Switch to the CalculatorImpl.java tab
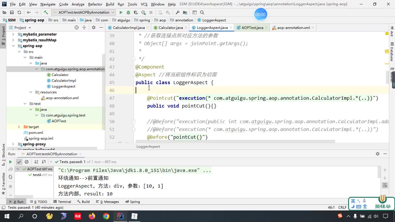Image resolution: width=395 pixels, height=222 pixels. click(x=128, y=28)
